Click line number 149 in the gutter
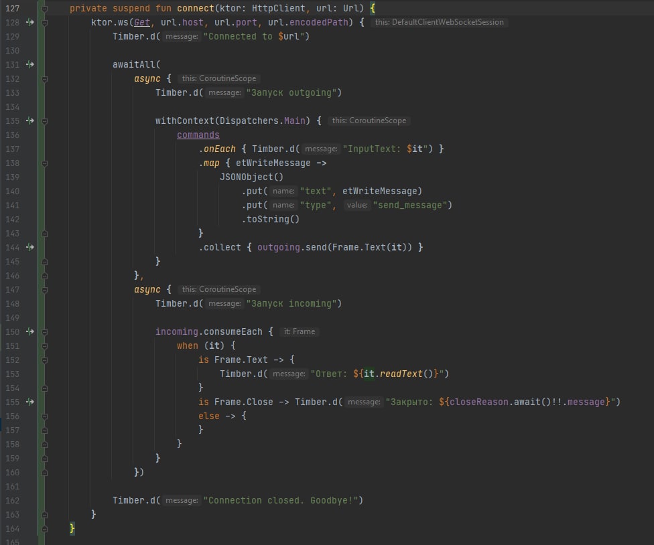The width and height of the screenshot is (654, 545). [13, 317]
